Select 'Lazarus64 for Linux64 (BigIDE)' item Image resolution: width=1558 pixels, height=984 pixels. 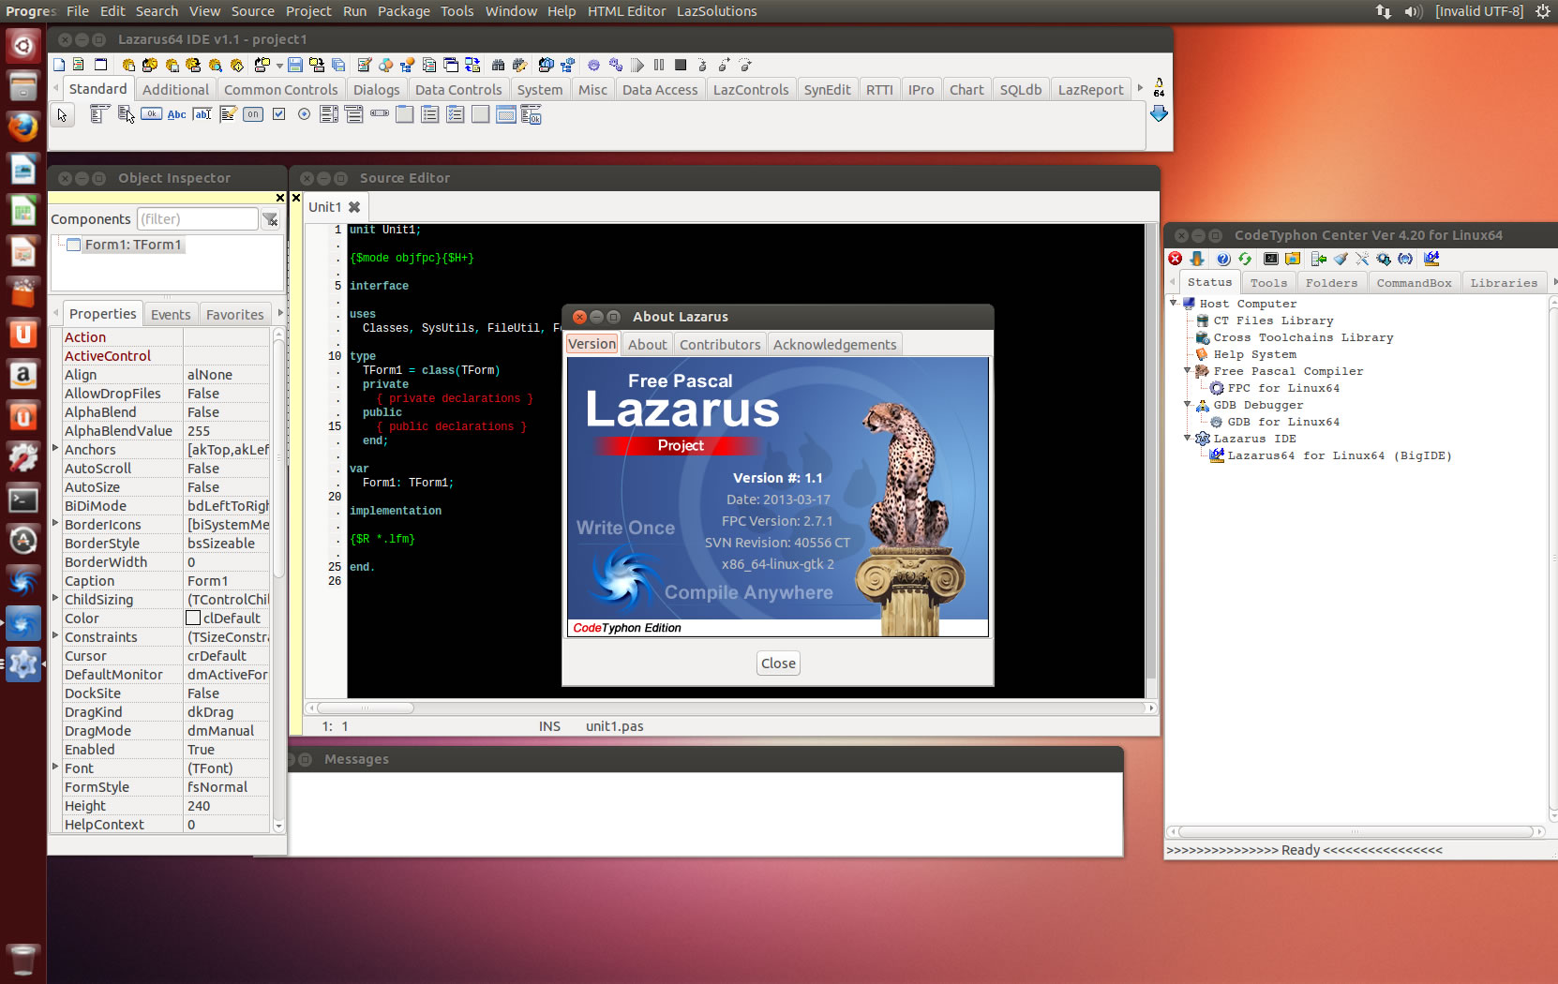[x=1340, y=455]
